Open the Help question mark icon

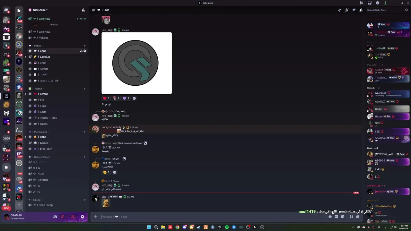378,3
